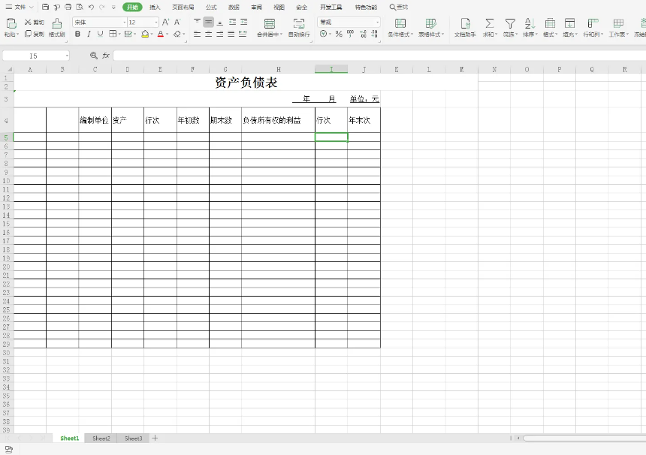646x455 pixels.
Task: Toggle Italic formatting
Action: (89, 34)
